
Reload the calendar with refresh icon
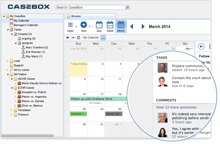coord(79,38)
